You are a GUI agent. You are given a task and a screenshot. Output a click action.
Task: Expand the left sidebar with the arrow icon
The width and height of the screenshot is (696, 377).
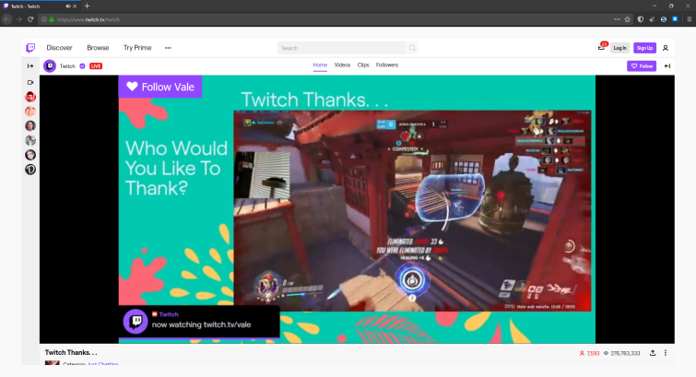30,66
